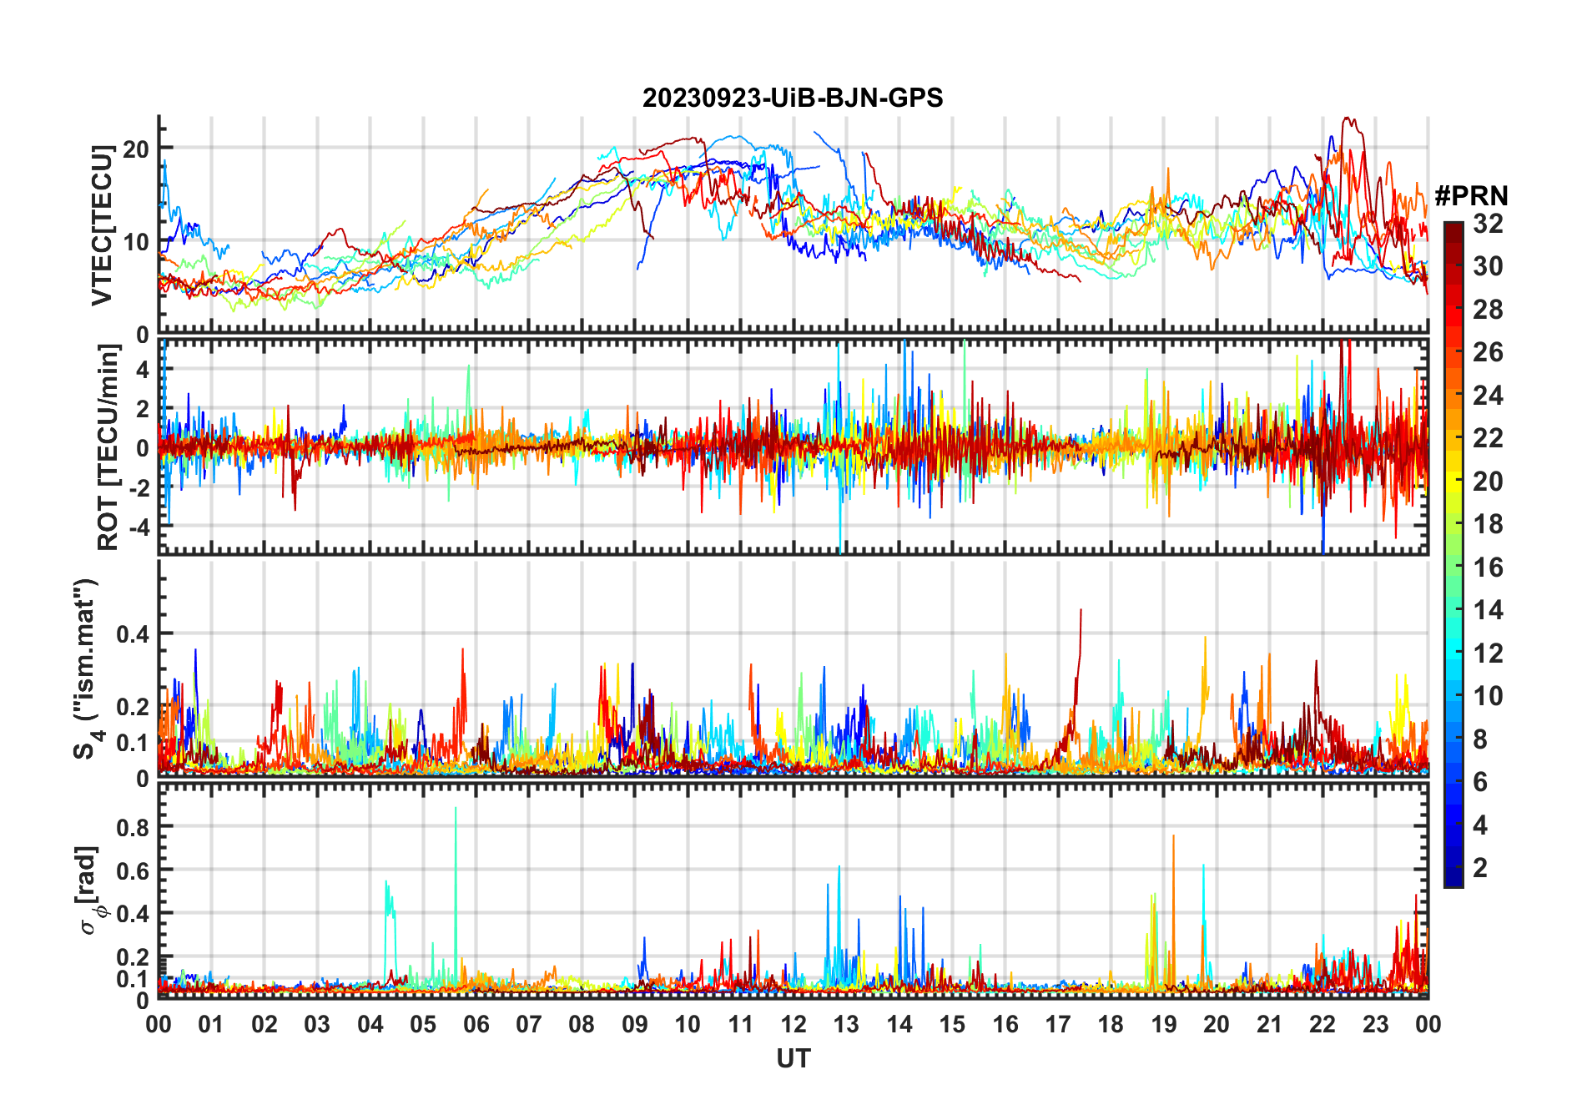The image size is (1587, 1110).
Task: Select sigma-phi axis tick label 0.2
Action: click(133, 957)
